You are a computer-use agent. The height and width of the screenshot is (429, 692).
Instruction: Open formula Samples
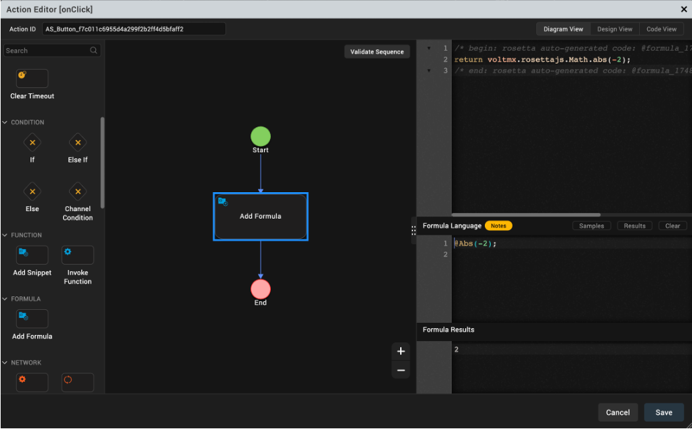(x=591, y=226)
